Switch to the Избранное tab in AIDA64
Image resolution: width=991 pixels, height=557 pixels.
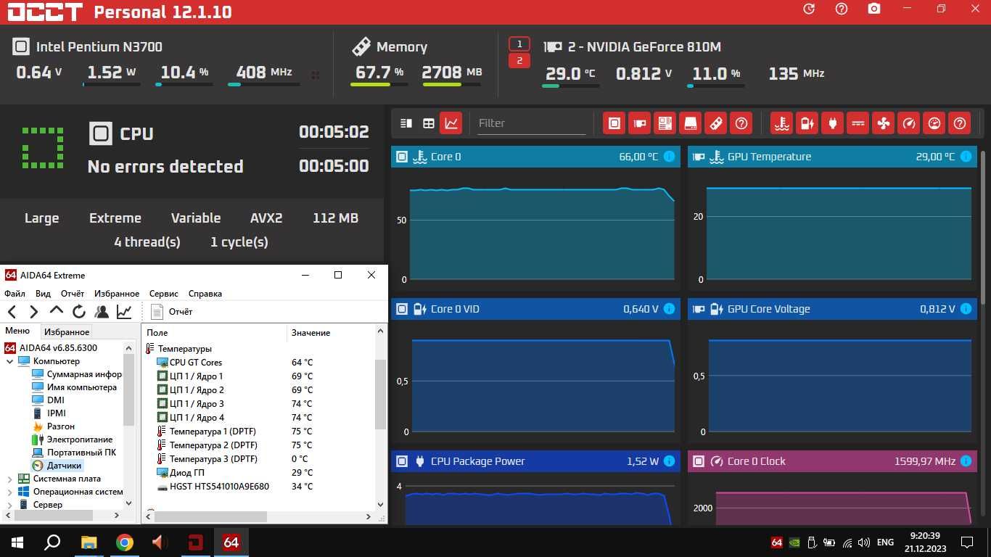pos(67,332)
